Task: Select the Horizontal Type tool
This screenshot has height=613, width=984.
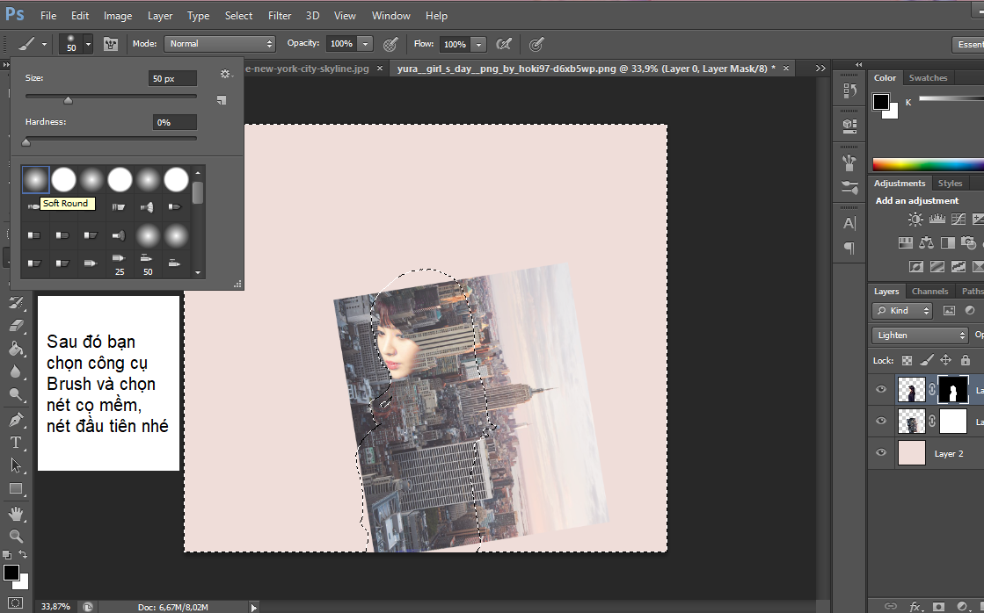Action: pyautogui.click(x=16, y=443)
